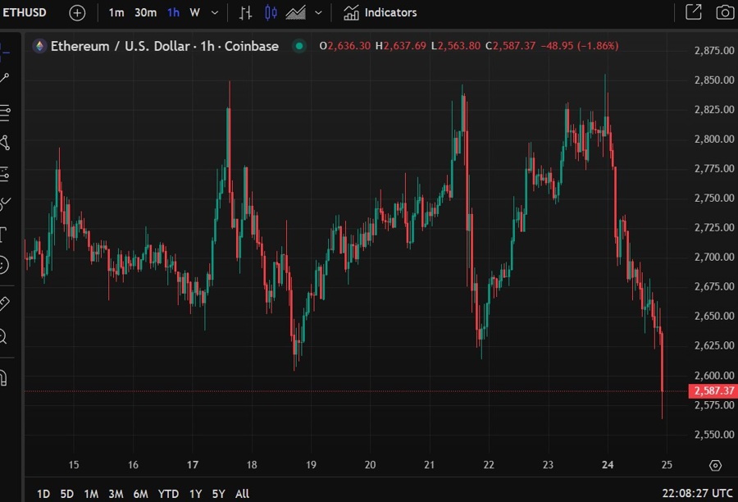The height and width of the screenshot is (502, 738).
Task: Click the open-in-popup share icon
Action: pos(693,12)
